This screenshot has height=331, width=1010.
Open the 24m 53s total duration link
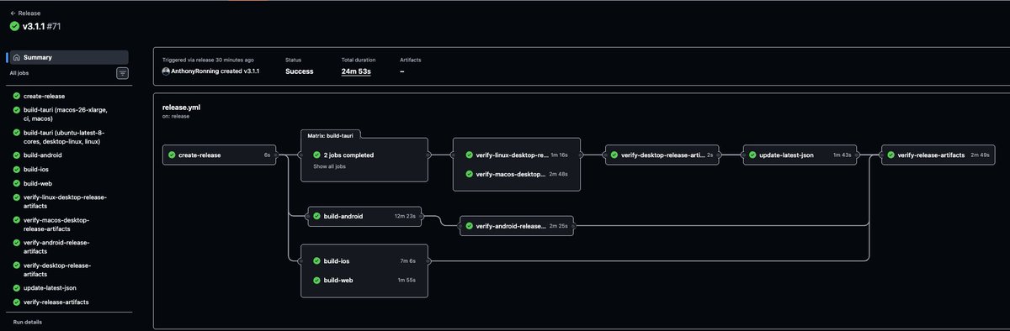pyautogui.click(x=356, y=71)
